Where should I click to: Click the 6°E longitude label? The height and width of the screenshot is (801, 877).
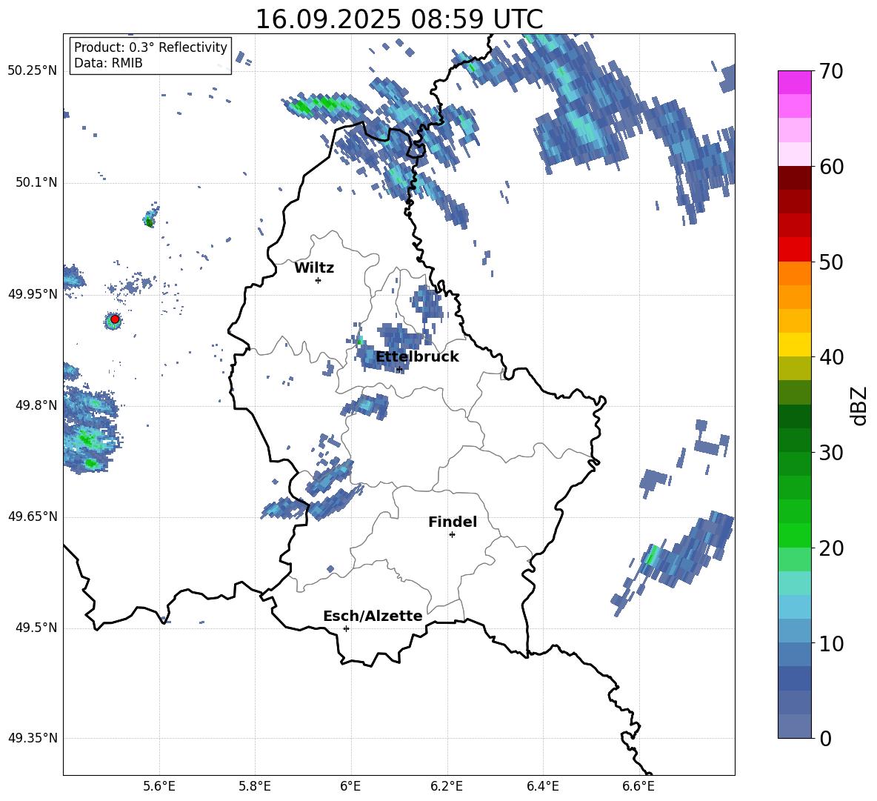(350, 786)
